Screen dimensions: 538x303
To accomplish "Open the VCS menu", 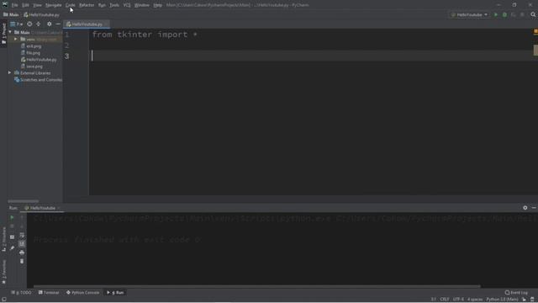I will coord(127,5).
